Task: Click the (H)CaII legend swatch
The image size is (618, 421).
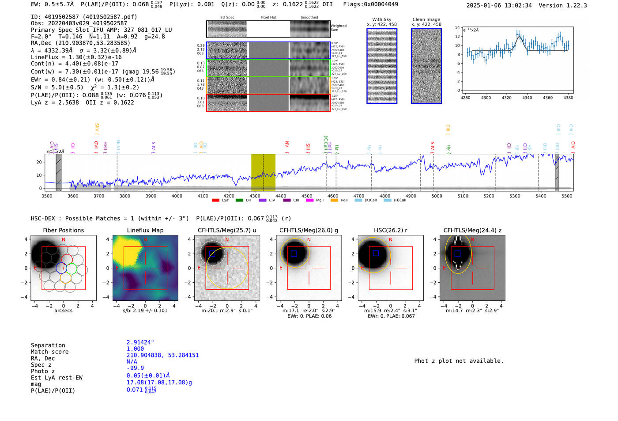Action: (388, 201)
